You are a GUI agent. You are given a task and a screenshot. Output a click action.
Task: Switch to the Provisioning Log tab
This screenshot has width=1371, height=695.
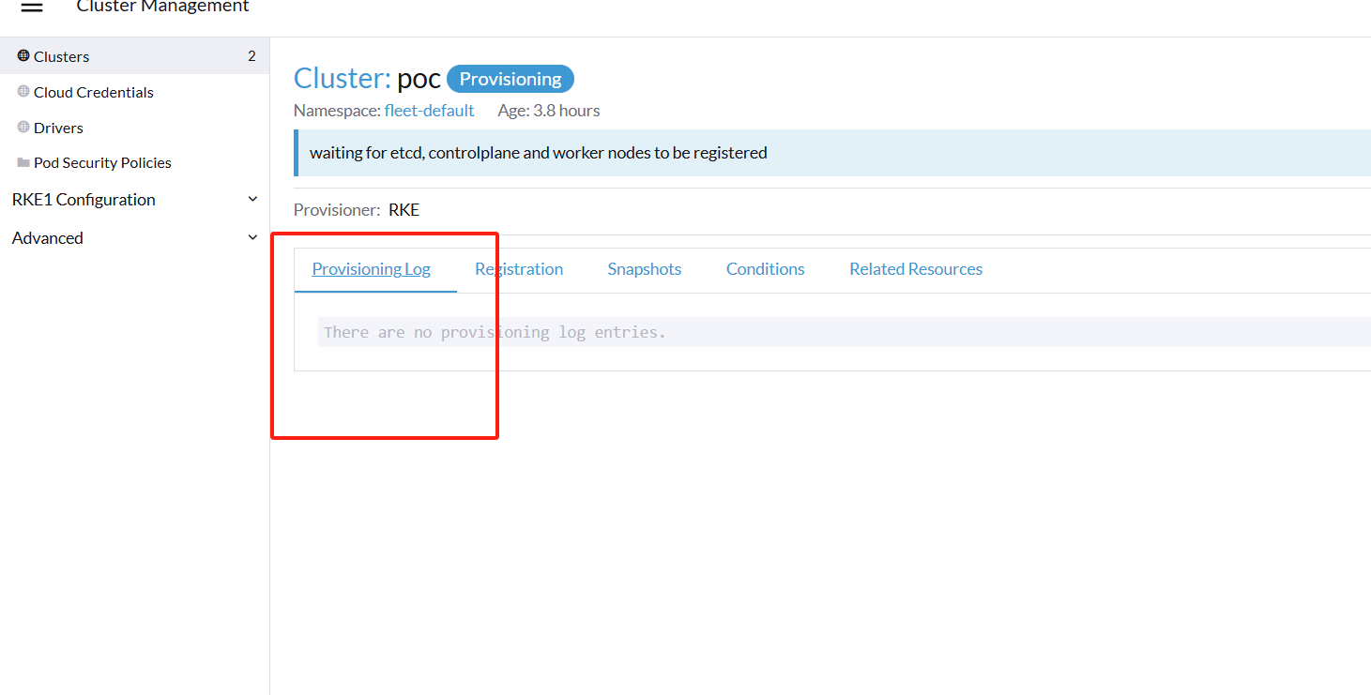[x=372, y=269]
